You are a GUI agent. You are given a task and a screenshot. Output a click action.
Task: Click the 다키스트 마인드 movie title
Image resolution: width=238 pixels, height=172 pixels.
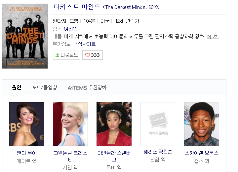tap(77, 7)
